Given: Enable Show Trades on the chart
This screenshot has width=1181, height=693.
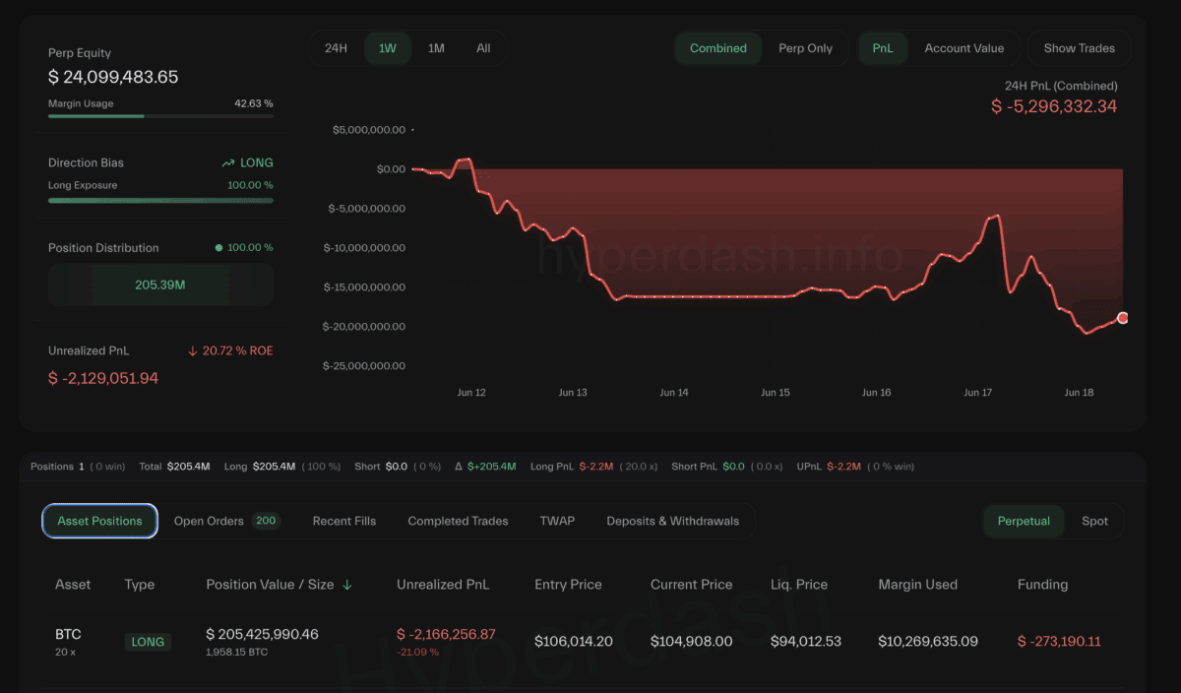Looking at the screenshot, I should [1079, 48].
